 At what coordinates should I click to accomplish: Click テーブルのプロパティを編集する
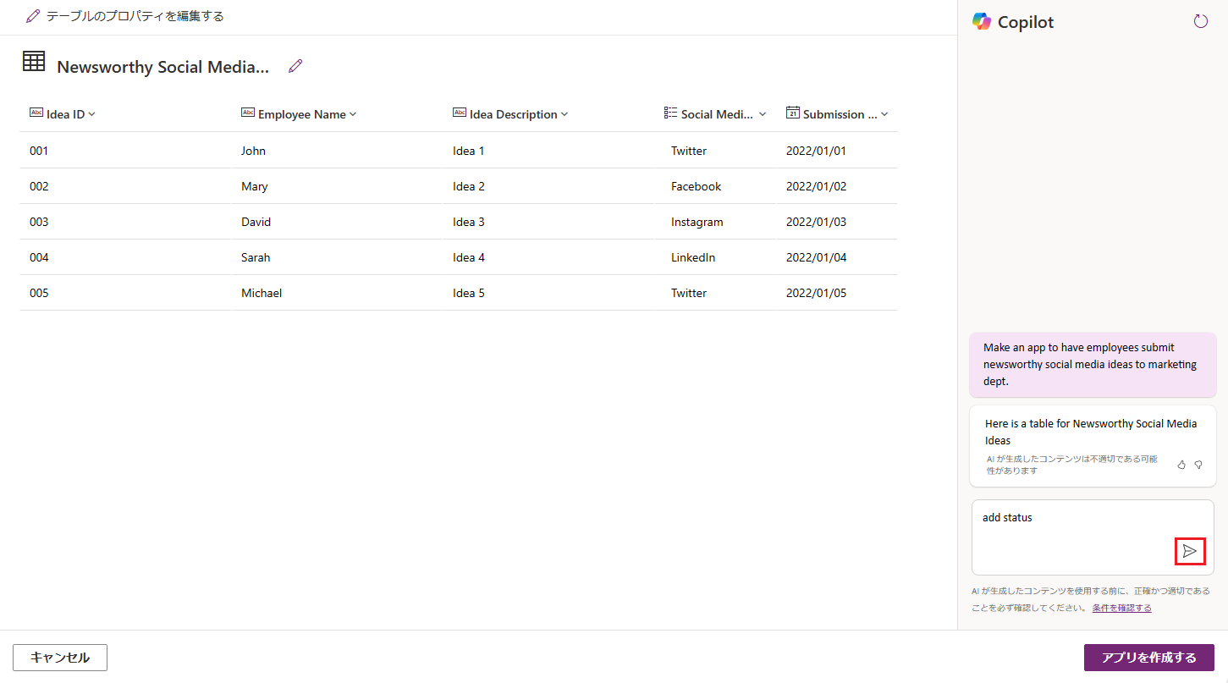pyautogui.click(x=125, y=16)
